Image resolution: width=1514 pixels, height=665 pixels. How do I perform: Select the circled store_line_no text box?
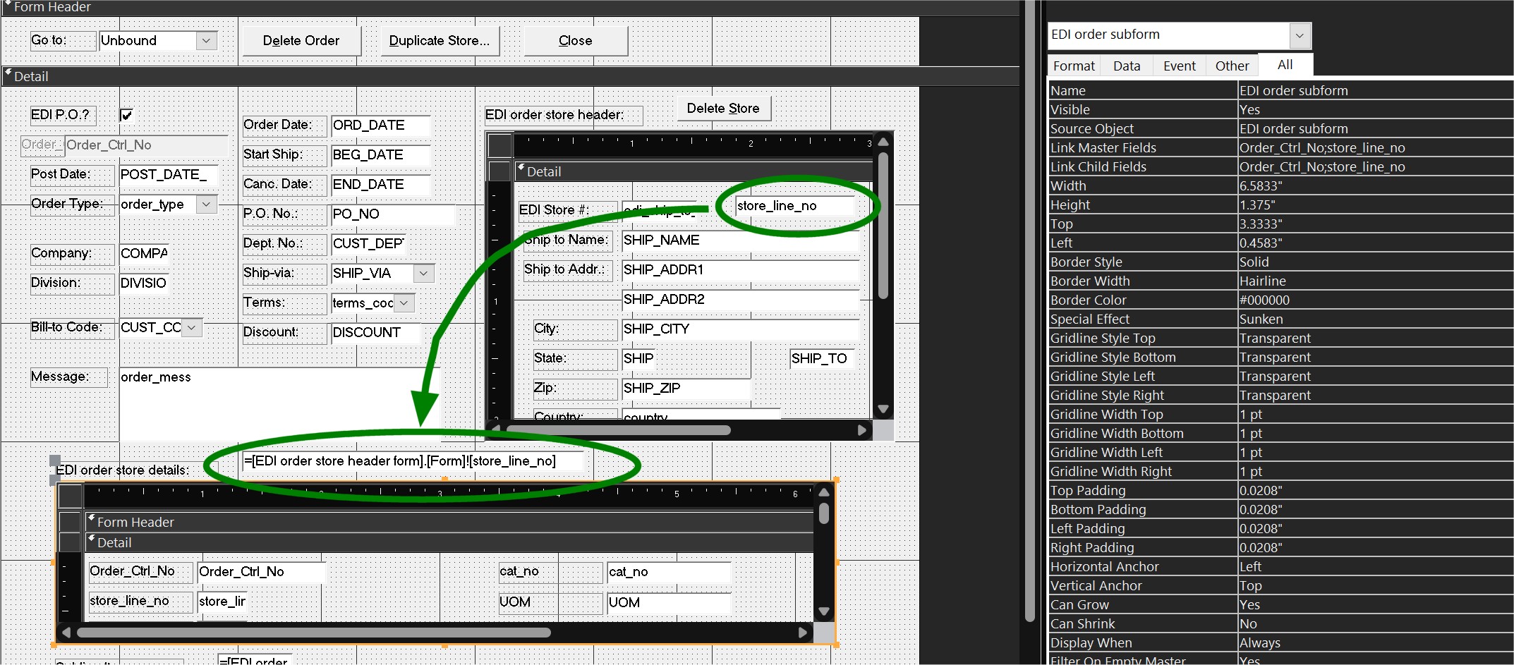[x=794, y=206]
